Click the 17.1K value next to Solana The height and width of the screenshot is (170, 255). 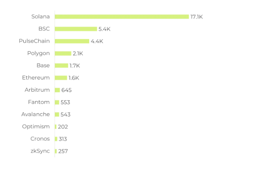(x=197, y=17)
